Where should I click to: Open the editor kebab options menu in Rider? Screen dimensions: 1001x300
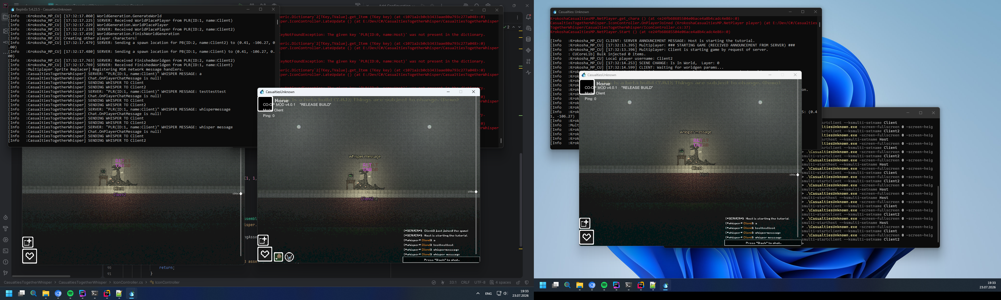tap(517, 17)
